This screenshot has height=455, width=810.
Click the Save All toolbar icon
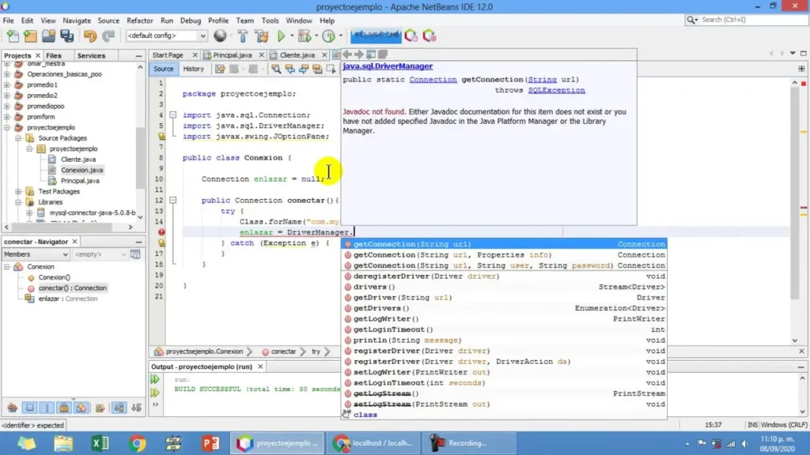pos(67,36)
